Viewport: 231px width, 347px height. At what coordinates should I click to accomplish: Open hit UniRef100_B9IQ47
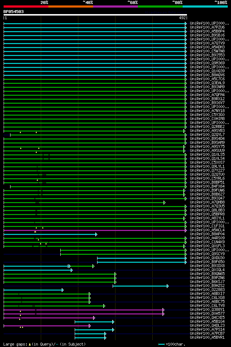[x=207, y=198]
